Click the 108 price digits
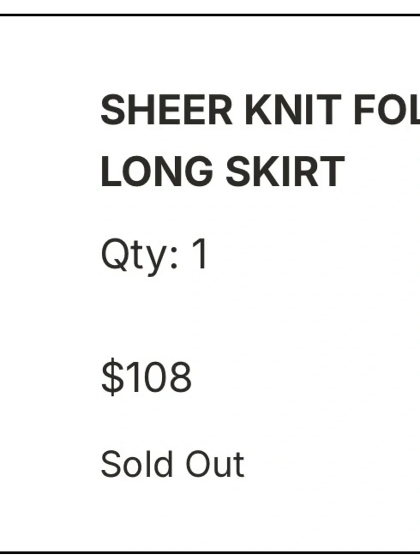This screenshot has height=560, width=420. (x=159, y=377)
